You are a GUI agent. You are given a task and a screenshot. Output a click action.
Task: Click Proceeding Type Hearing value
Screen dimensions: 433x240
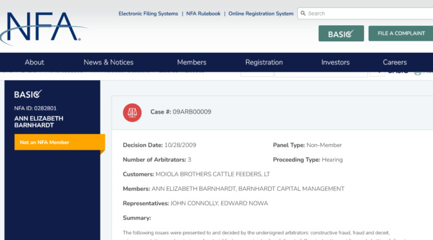click(x=332, y=159)
